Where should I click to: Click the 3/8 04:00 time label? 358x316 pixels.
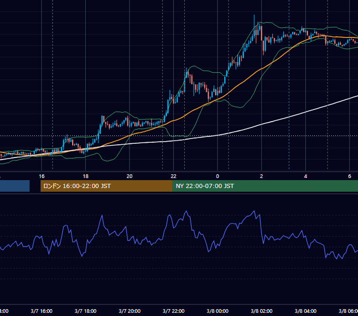pyautogui.click(x=305, y=311)
